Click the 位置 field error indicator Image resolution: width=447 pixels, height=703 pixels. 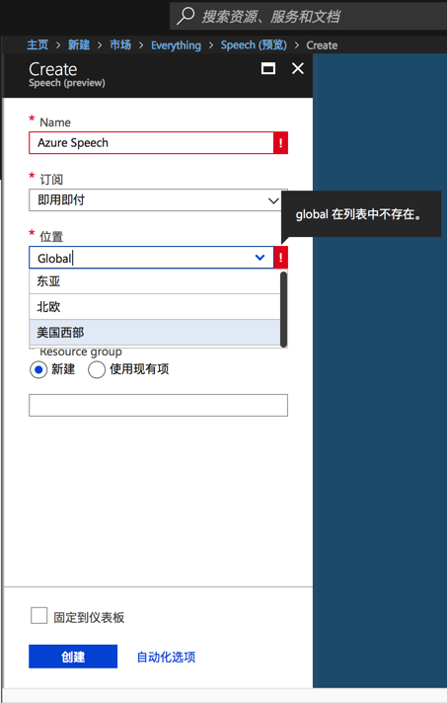[281, 258]
